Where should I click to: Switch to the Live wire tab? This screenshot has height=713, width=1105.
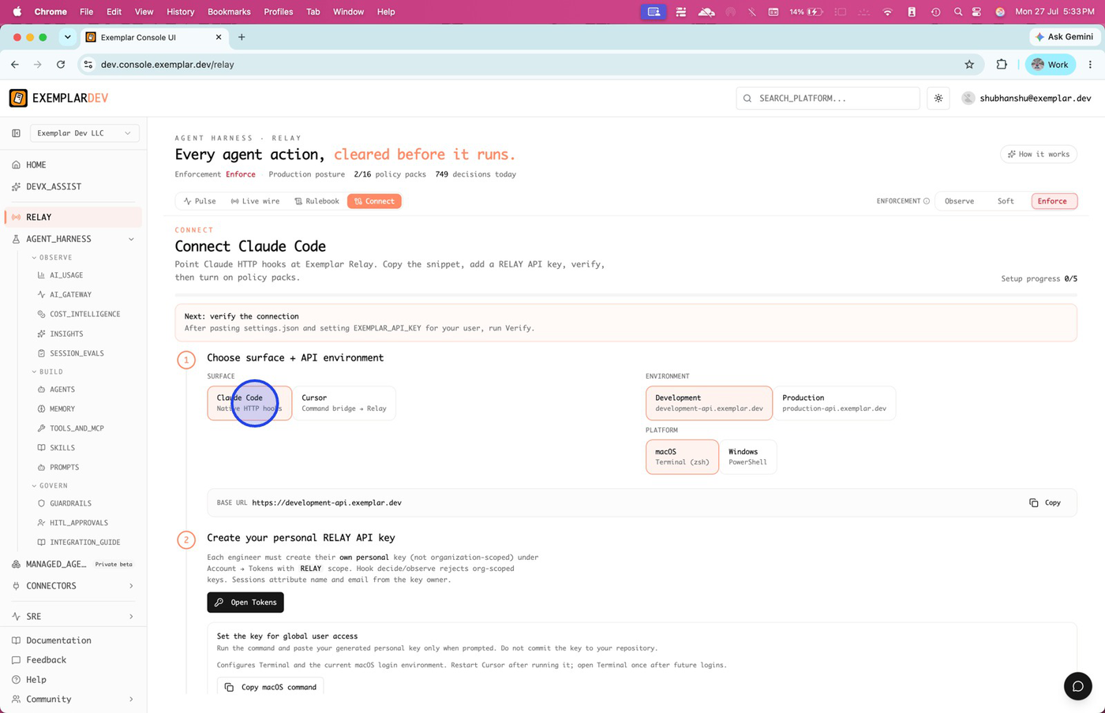click(255, 201)
